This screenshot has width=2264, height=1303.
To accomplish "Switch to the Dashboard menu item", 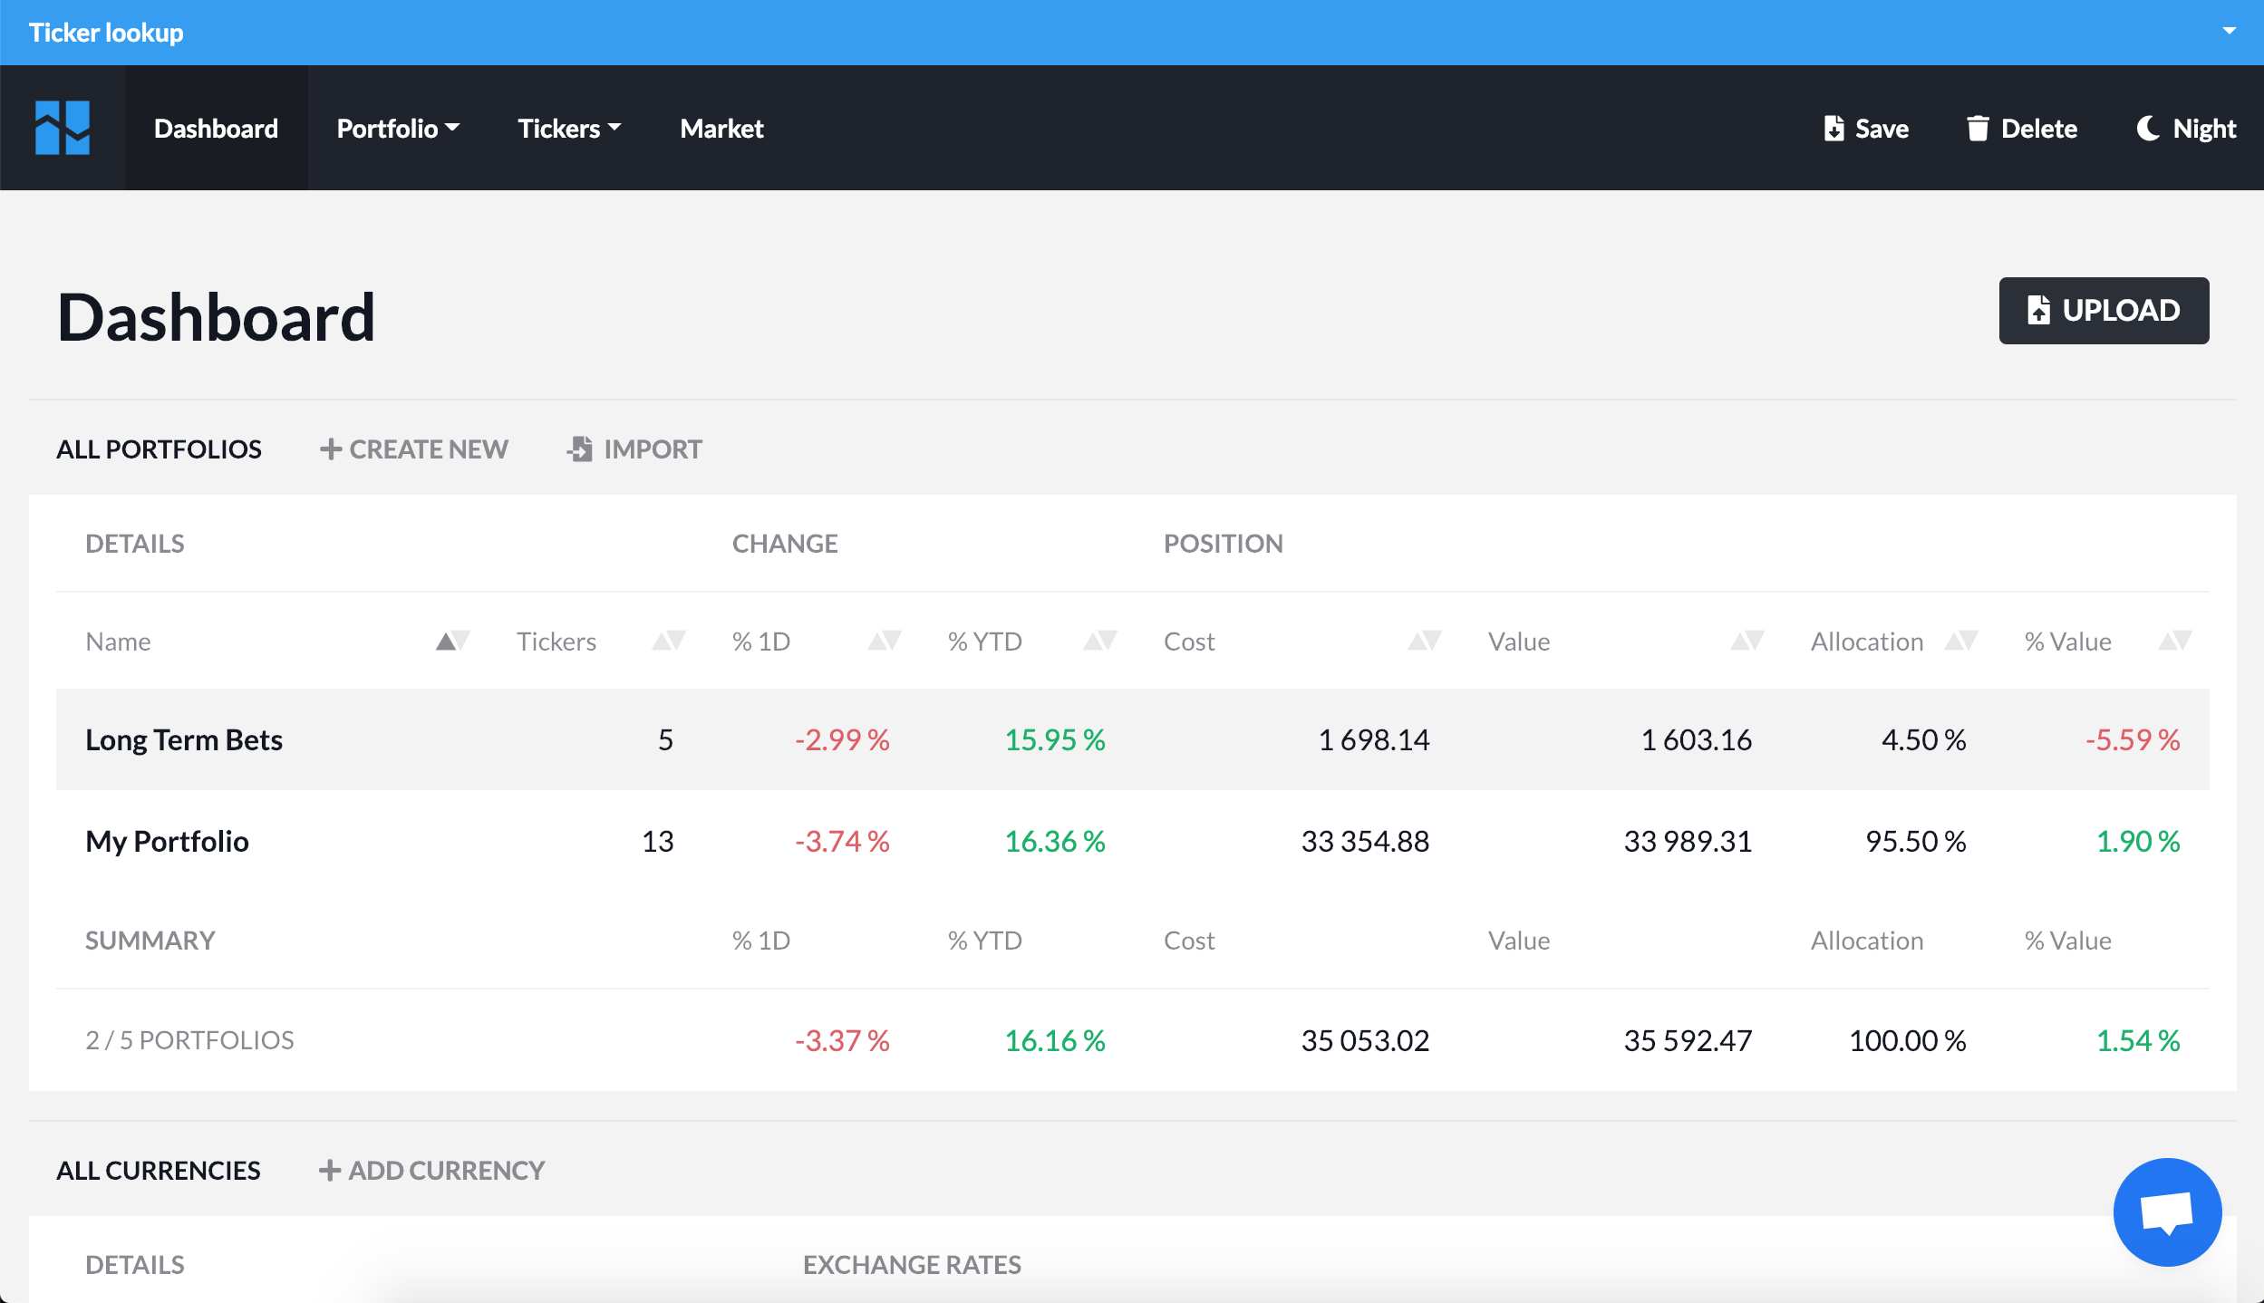I will click(x=216, y=128).
